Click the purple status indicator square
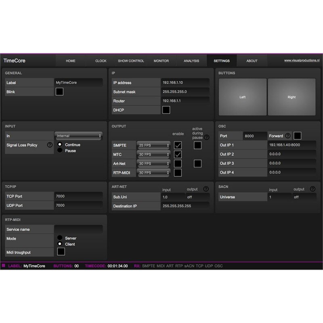The width and height of the screenshot is (323, 323). (x=4, y=265)
